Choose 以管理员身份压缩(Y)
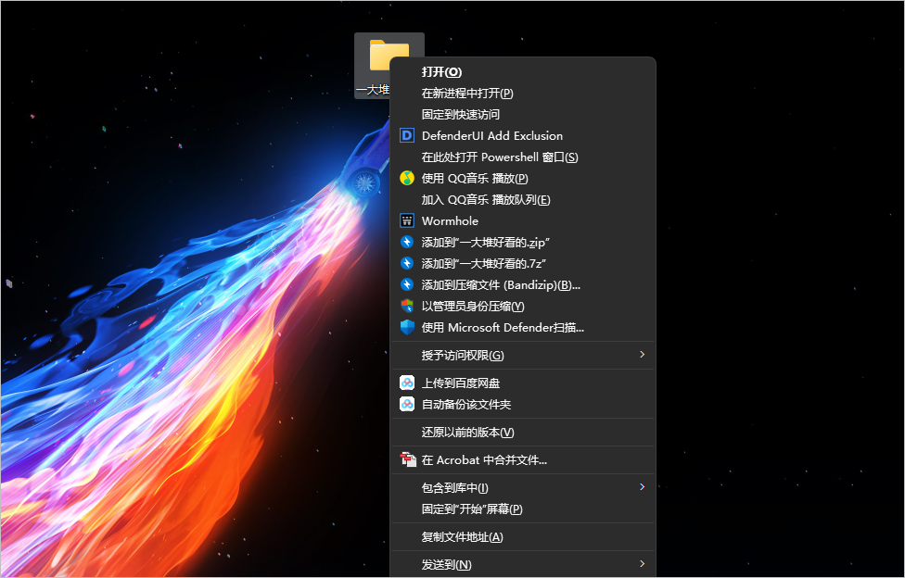This screenshot has height=578, width=905. coord(523,307)
